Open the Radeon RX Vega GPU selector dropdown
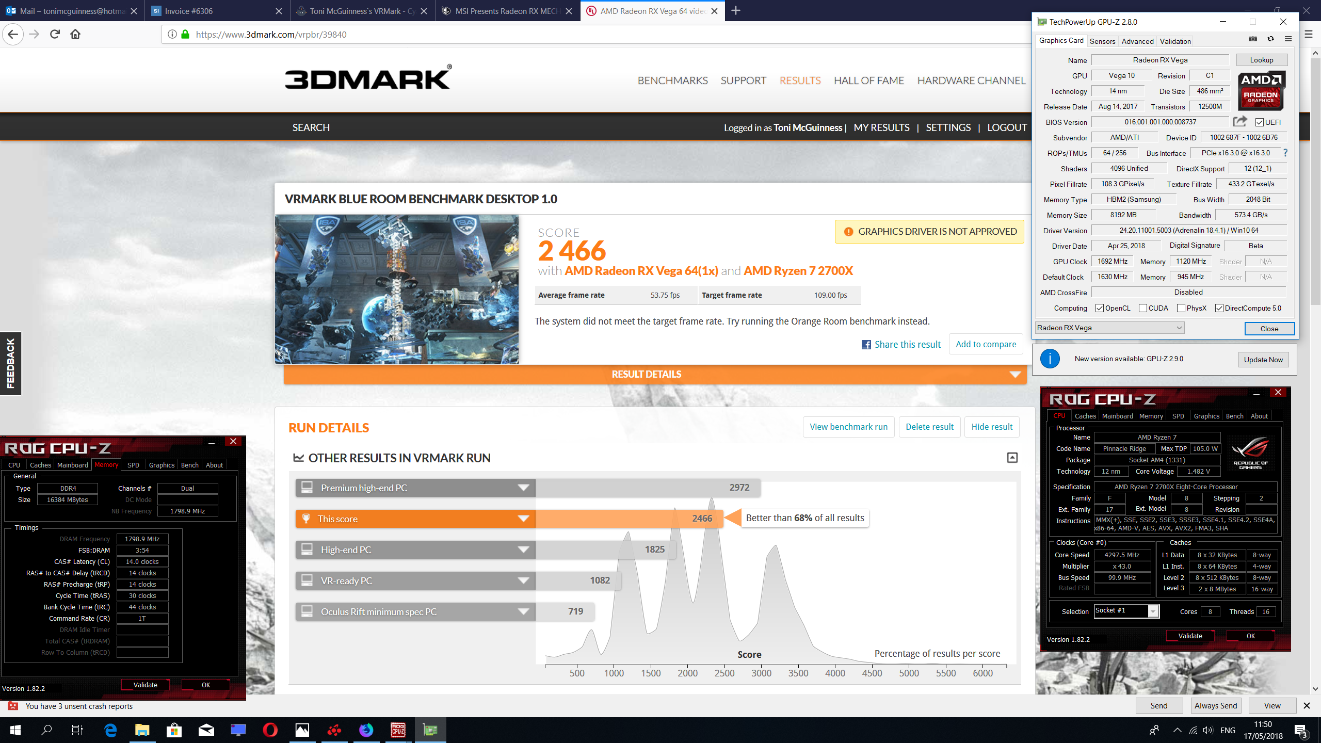The height and width of the screenshot is (743, 1321). 1109,328
